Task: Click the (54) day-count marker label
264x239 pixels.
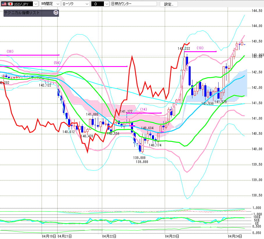Action: tap(57, 63)
